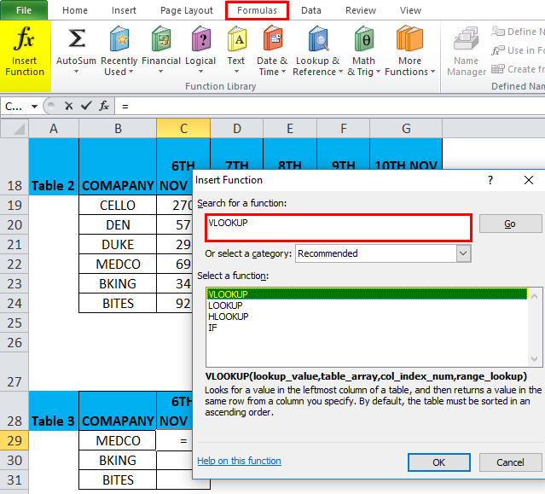Screen dimensions: 545x494
Task: Click the 10TH NOV header cell
Action: coord(406,154)
